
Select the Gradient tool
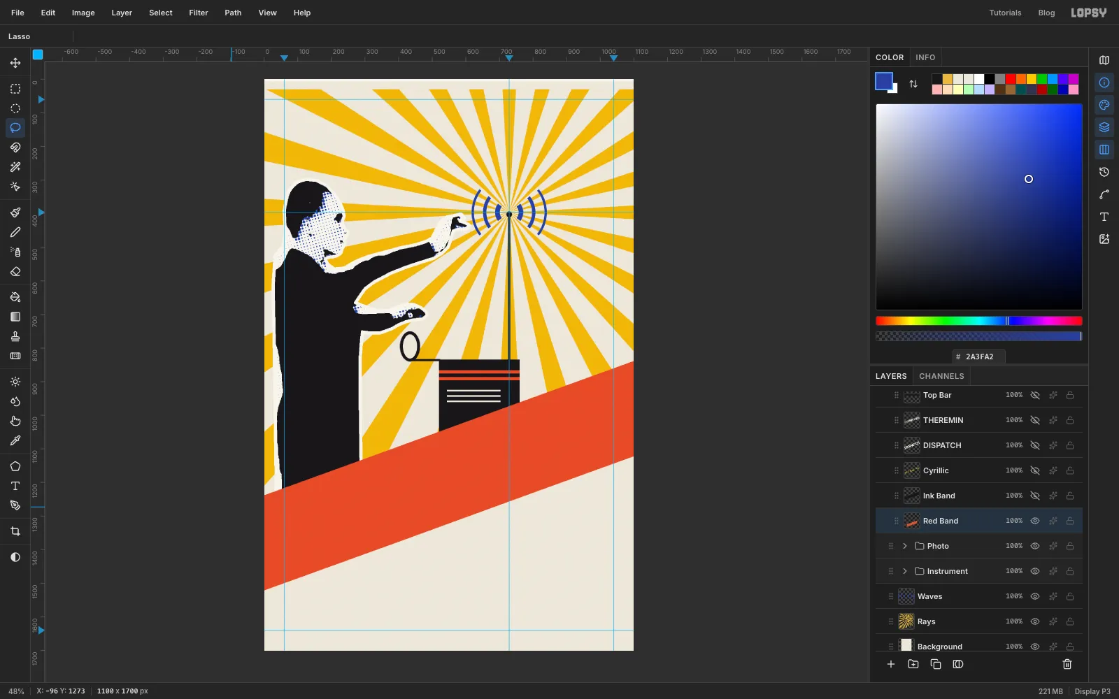click(x=15, y=317)
